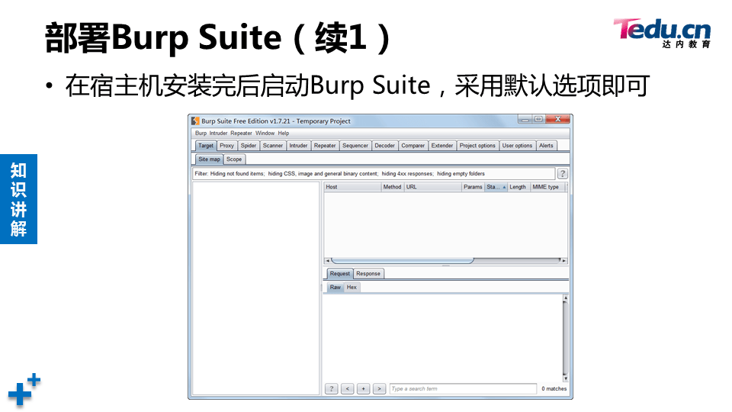732x412 pixels.
Task: Open the filter help question mark button
Action: pos(563,174)
